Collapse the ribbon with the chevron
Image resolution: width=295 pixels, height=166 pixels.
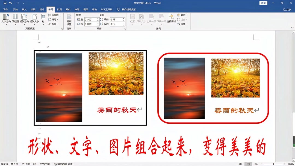(x=292, y=27)
